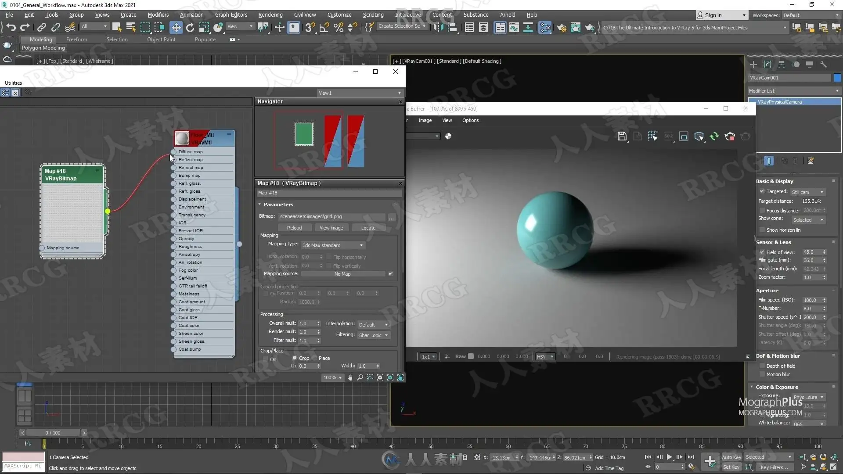Select the Move transform tool

[x=176, y=27]
